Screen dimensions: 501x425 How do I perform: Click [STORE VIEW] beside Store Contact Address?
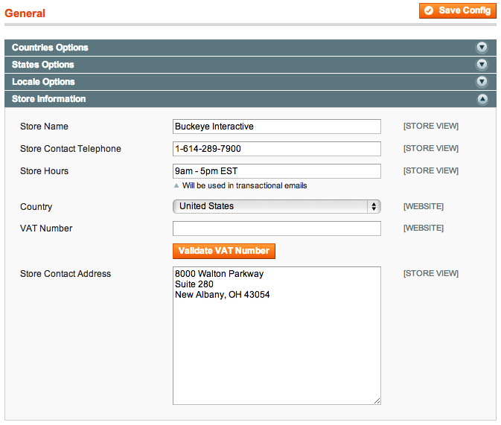[x=431, y=274]
